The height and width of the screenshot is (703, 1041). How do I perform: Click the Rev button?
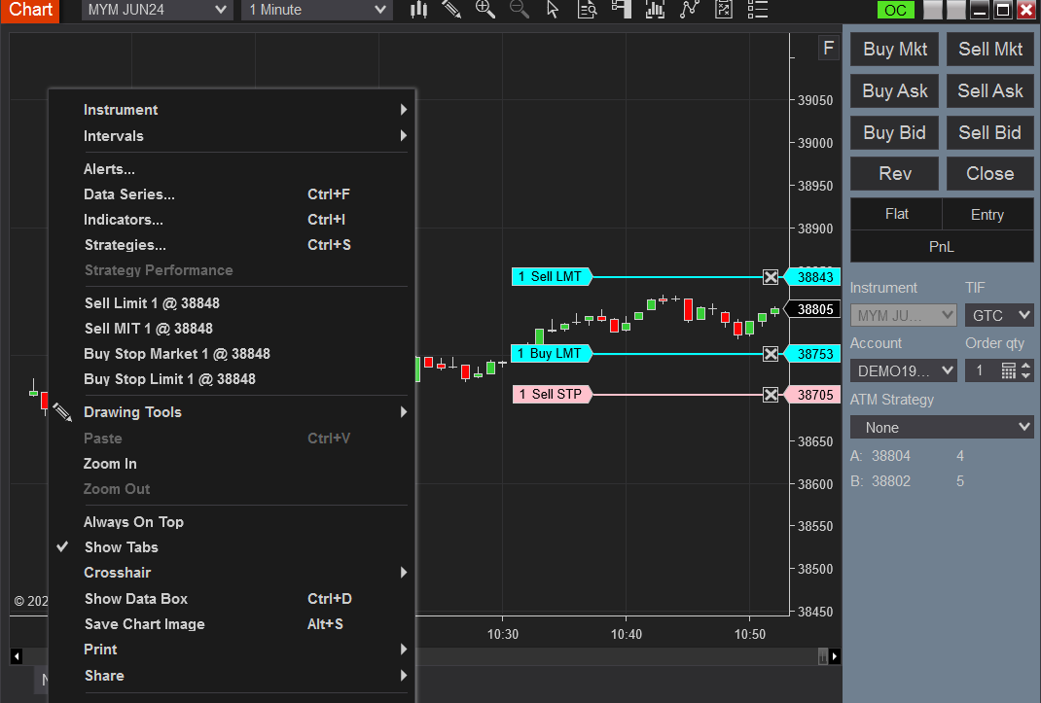(895, 174)
